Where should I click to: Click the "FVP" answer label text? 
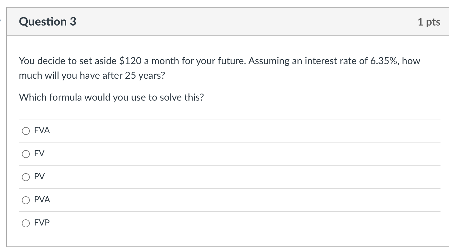[x=42, y=223]
